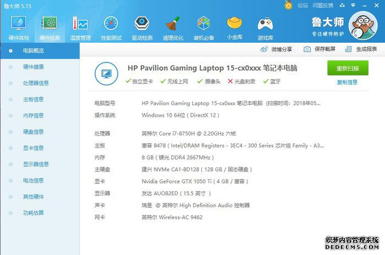Click the NVMe CA1-8D128 disk value

[x=197, y=169]
